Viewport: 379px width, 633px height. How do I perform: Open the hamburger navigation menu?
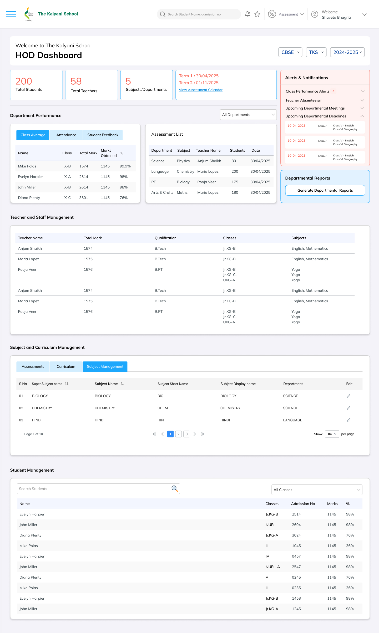(x=11, y=14)
